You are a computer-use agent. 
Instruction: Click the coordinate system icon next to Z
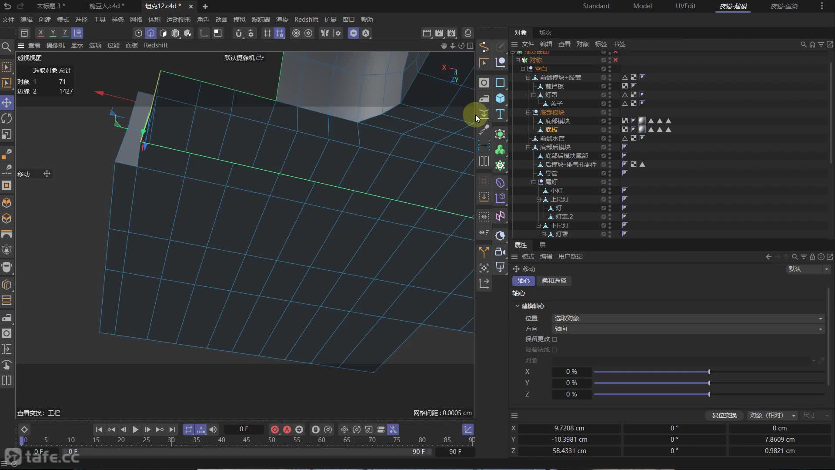coord(77,33)
